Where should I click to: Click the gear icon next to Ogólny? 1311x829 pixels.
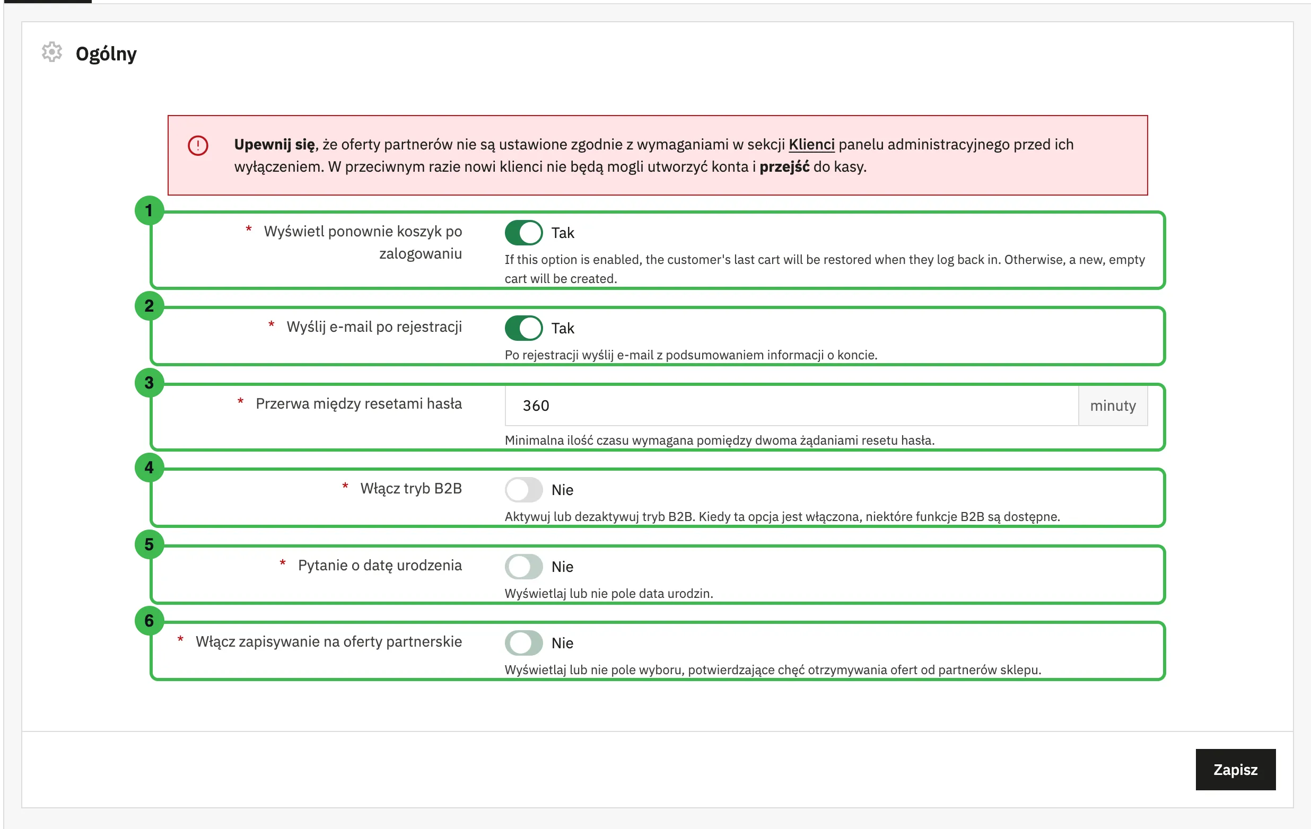pyautogui.click(x=52, y=52)
